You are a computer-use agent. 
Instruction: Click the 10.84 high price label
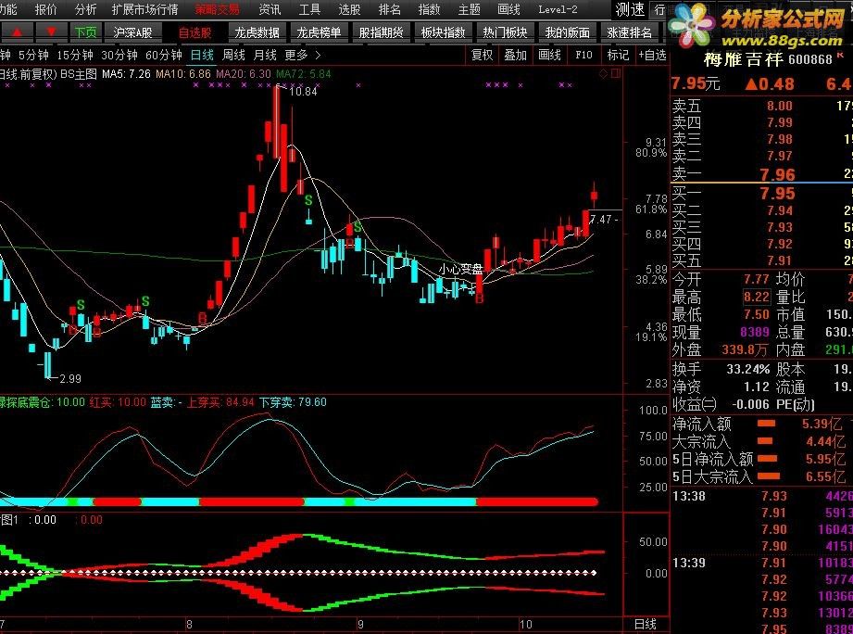(303, 92)
